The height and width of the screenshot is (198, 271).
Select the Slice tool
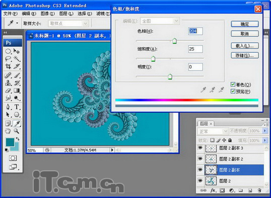pyautogui.click(x=17, y=66)
